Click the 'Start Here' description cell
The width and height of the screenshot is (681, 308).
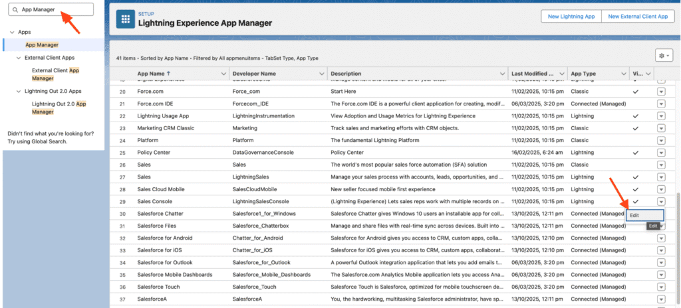click(x=343, y=92)
